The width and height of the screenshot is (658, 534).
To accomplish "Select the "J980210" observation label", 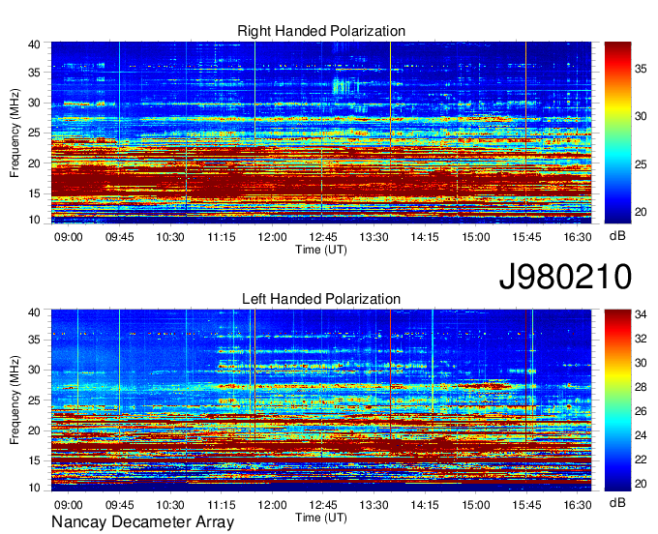I will 565,277.
